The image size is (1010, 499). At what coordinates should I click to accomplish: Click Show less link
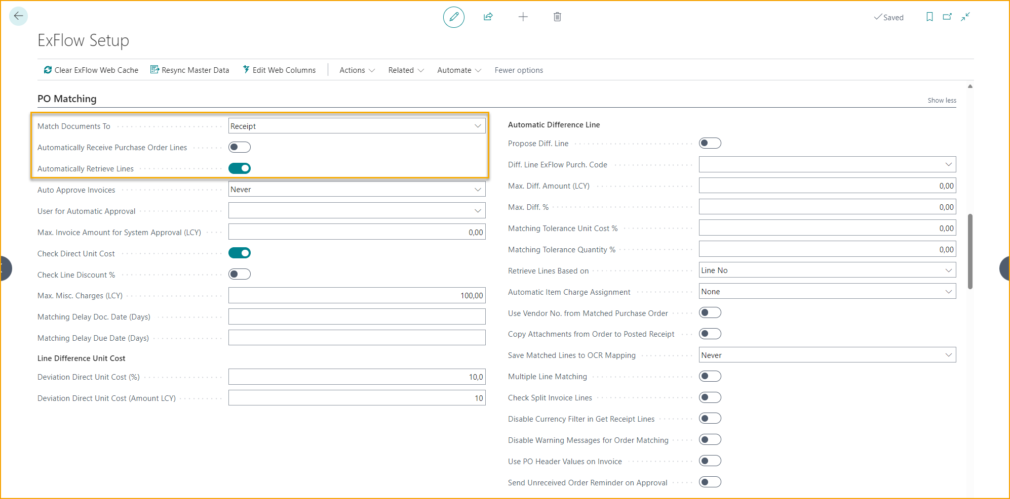[942, 100]
